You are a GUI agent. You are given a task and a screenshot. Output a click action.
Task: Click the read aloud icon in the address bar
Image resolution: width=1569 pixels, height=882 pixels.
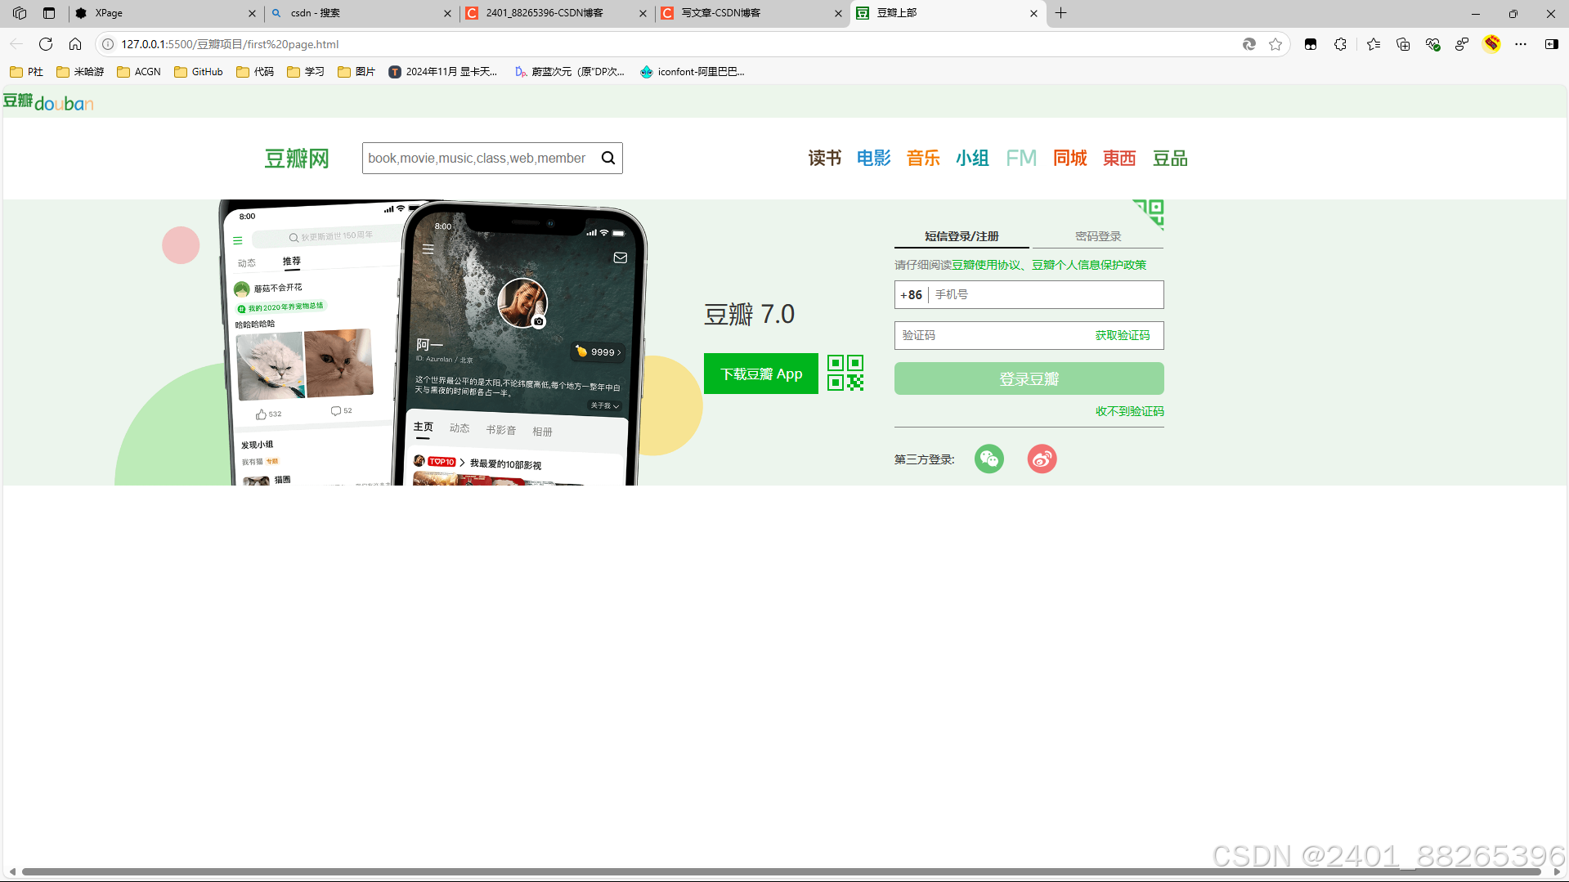1248,44
